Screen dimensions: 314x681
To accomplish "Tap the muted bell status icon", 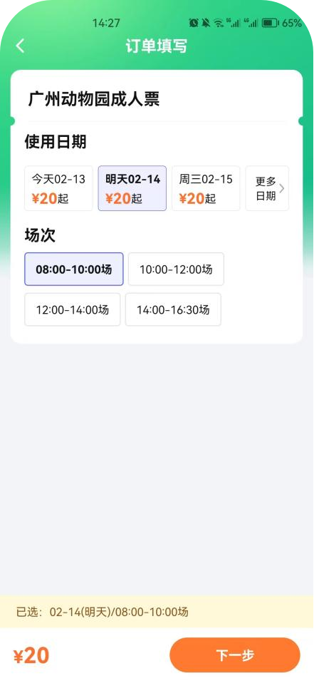I will tap(206, 23).
